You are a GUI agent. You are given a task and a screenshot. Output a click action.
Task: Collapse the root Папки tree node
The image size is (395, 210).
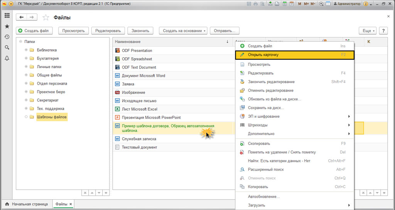click(x=20, y=42)
